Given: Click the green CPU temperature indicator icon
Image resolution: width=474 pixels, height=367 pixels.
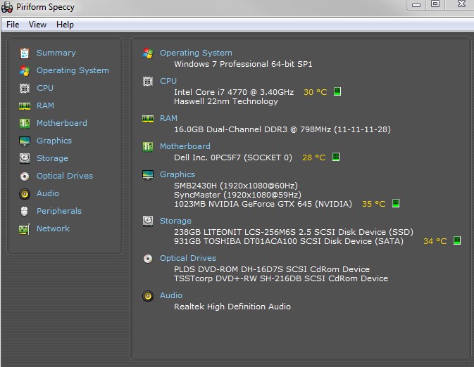Looking at the screenshot, I should point(337,91).
